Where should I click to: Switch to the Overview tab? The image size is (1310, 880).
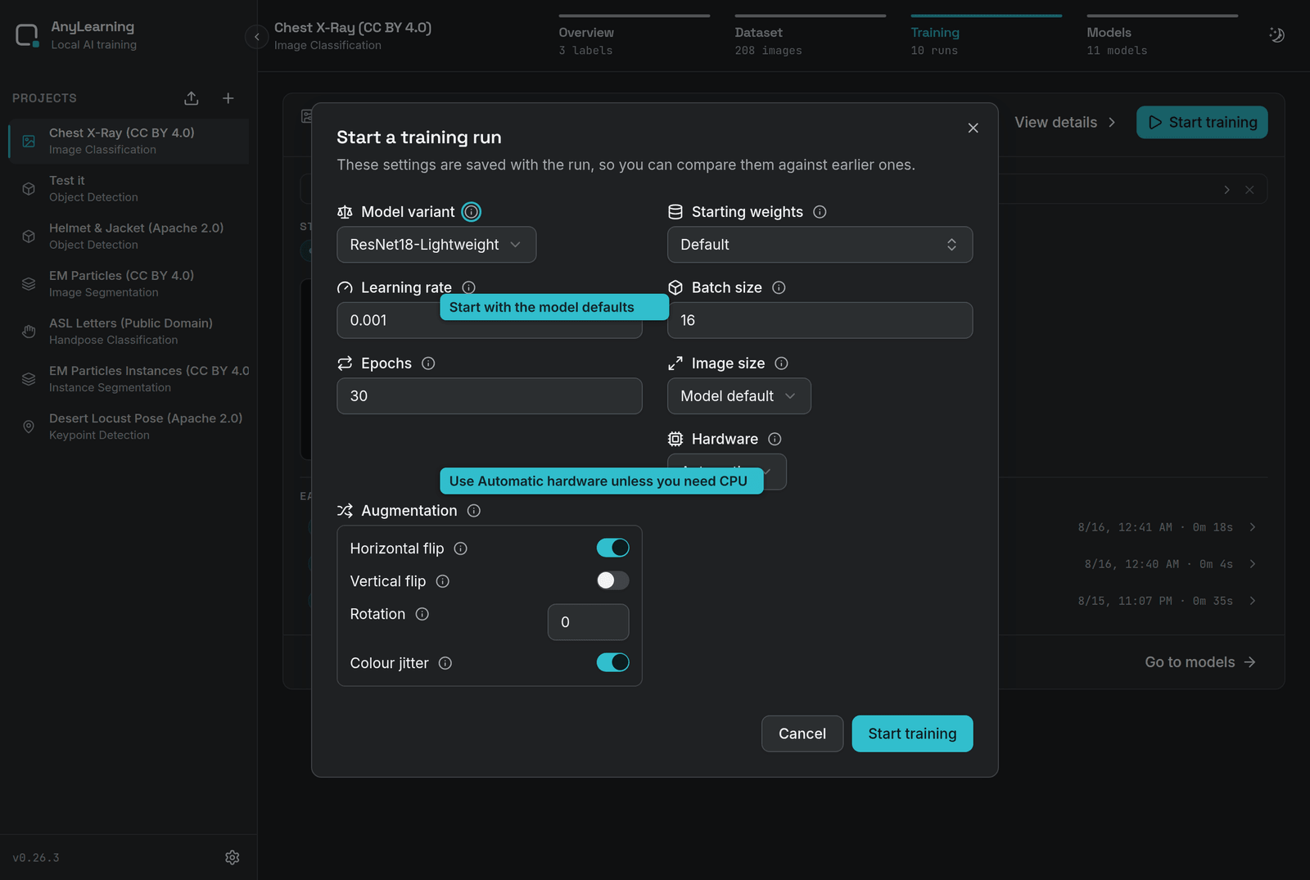634,36
